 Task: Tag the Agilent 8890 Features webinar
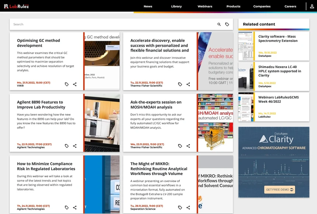(x=66, y=146)
